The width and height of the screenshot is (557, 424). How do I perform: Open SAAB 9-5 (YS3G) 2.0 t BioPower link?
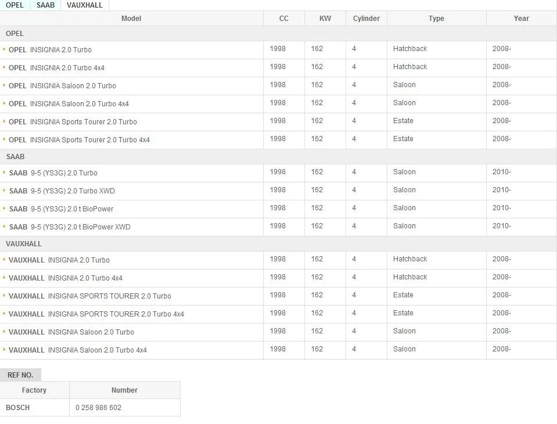coord(62,209)
